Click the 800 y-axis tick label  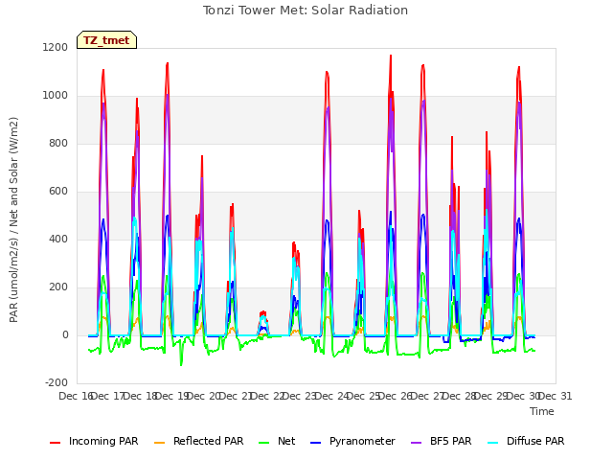58,143
